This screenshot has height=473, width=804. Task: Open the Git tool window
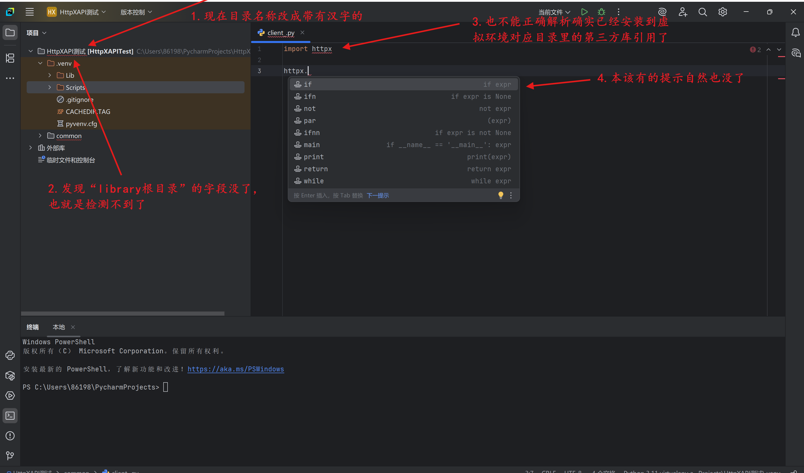[10, 455]
